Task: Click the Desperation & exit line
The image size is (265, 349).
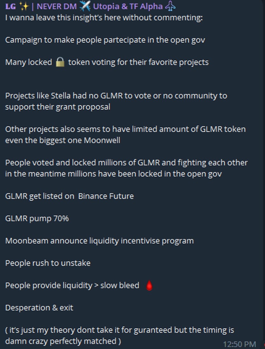Action: 39,308
